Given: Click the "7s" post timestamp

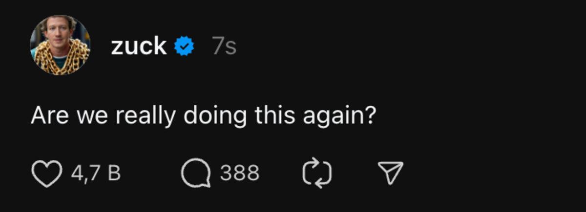Looking at the screenshot, I should (224, 47).
